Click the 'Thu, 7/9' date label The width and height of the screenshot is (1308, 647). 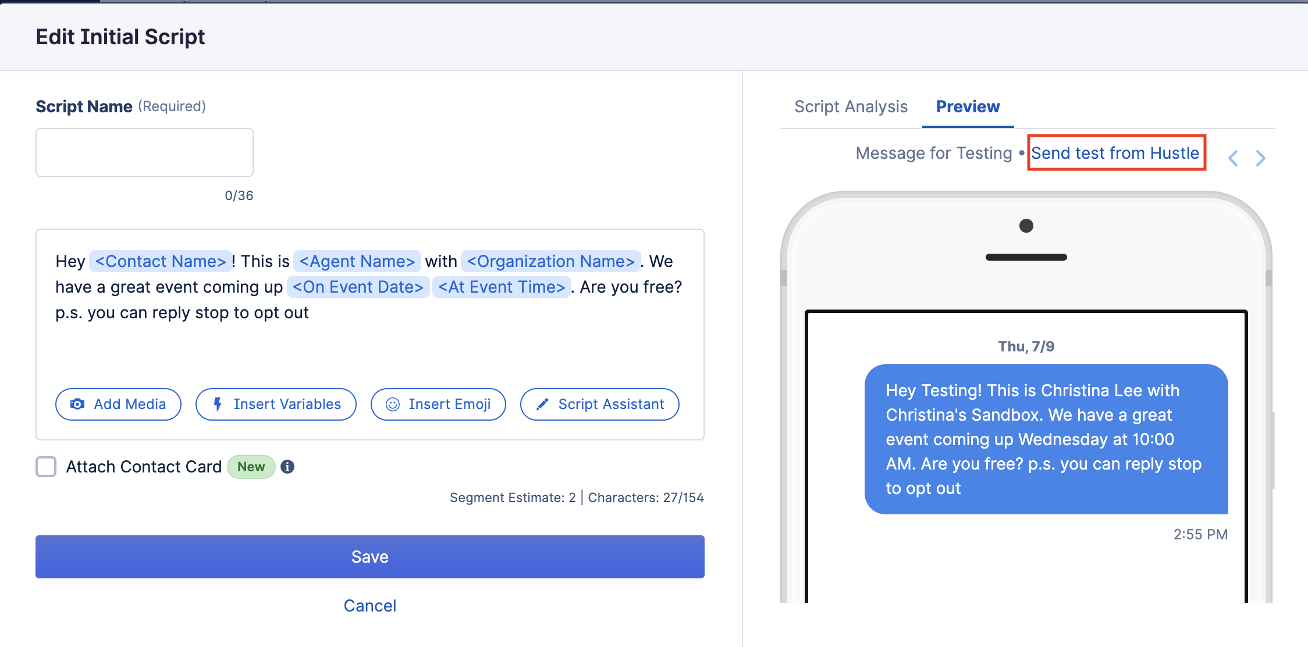pyautogui.click(x=1026, y=346)
